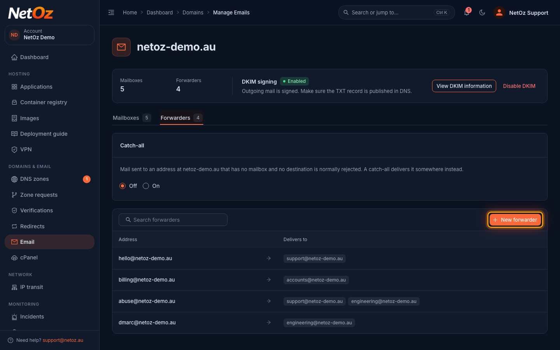Turn catch-all On
The height and width of the screenshot is (350, 560).
click(x=146, y=186)
